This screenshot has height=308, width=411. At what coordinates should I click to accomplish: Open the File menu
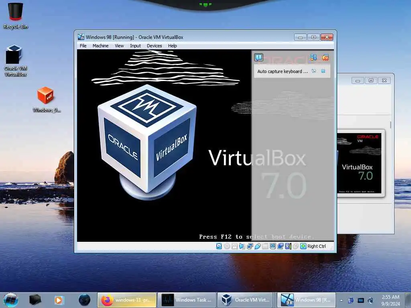(83, 46)
